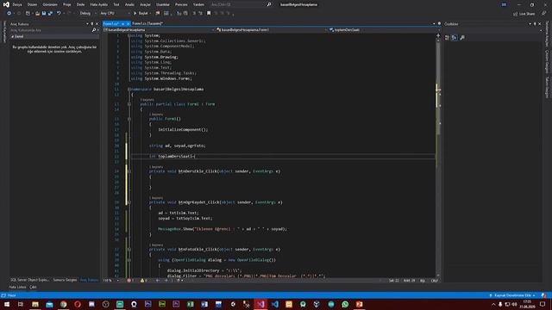Open the Analiz menu
The width and height of the screenshot is (552, 310).
pyautogui.click(x=129, y=4)
